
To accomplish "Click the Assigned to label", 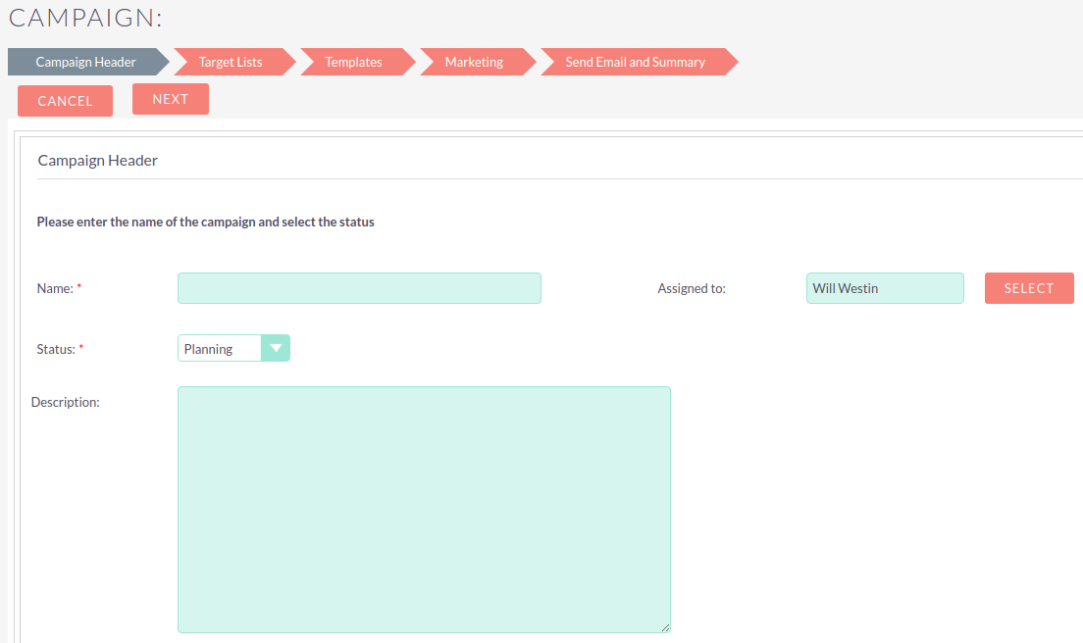I will pyautogui.click(x=692, y=288).
